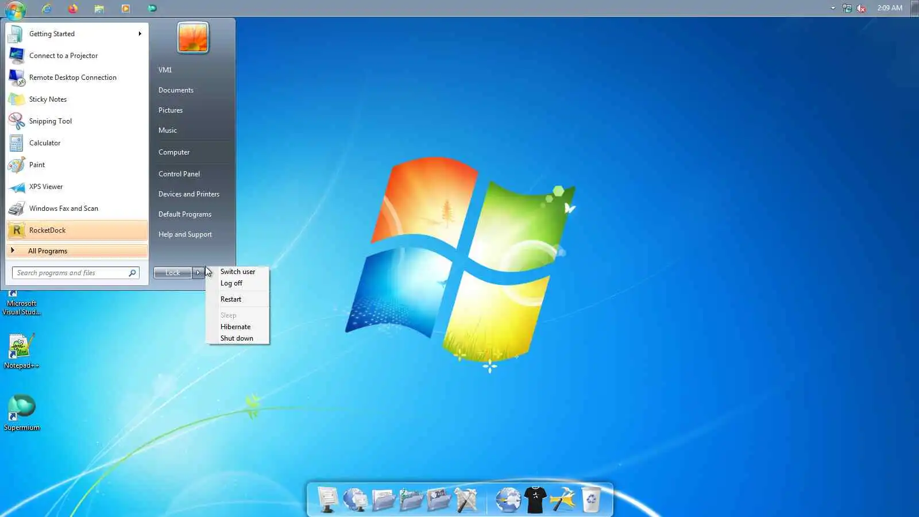Select Restart from the power menu
The height and width of the screenshot is (517, 919).
(x=231, y=299)
